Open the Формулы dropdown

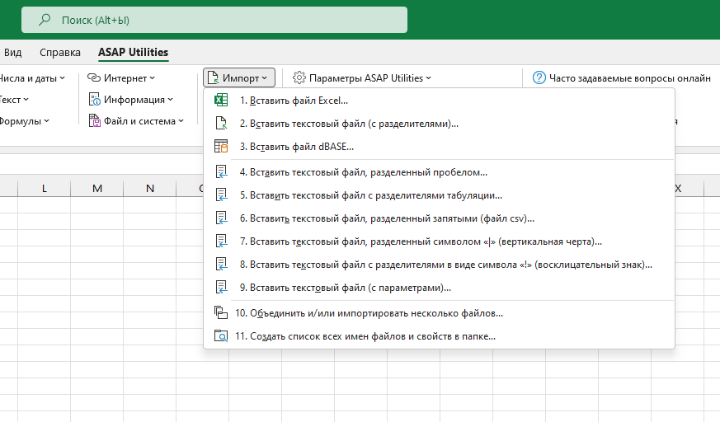[x=25, y=120]
